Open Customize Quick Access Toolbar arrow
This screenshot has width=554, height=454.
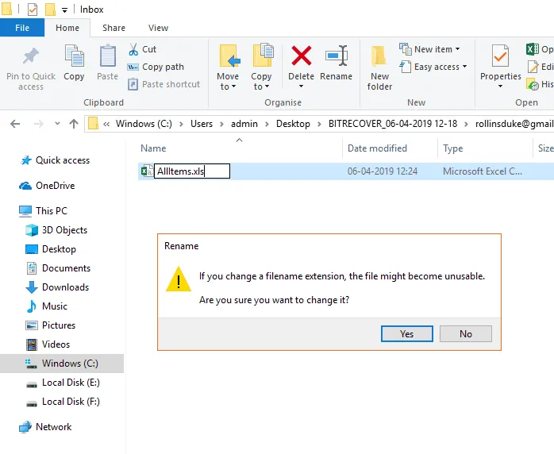pos(64,10)
